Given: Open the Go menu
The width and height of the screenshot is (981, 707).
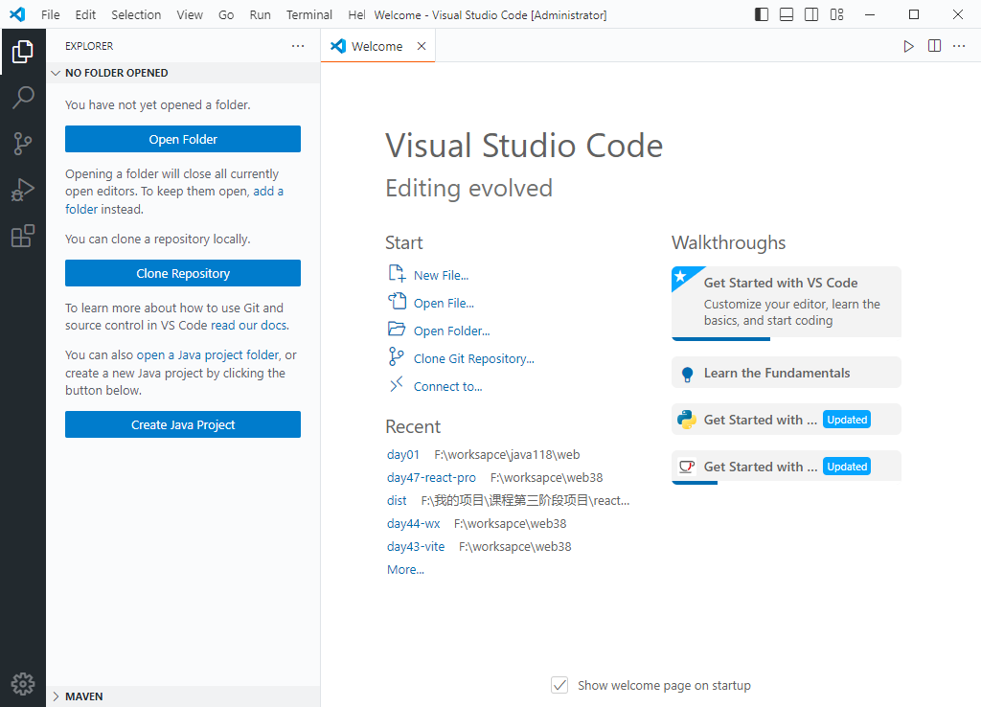Looking at the screenshot, I should click(226, 14).
